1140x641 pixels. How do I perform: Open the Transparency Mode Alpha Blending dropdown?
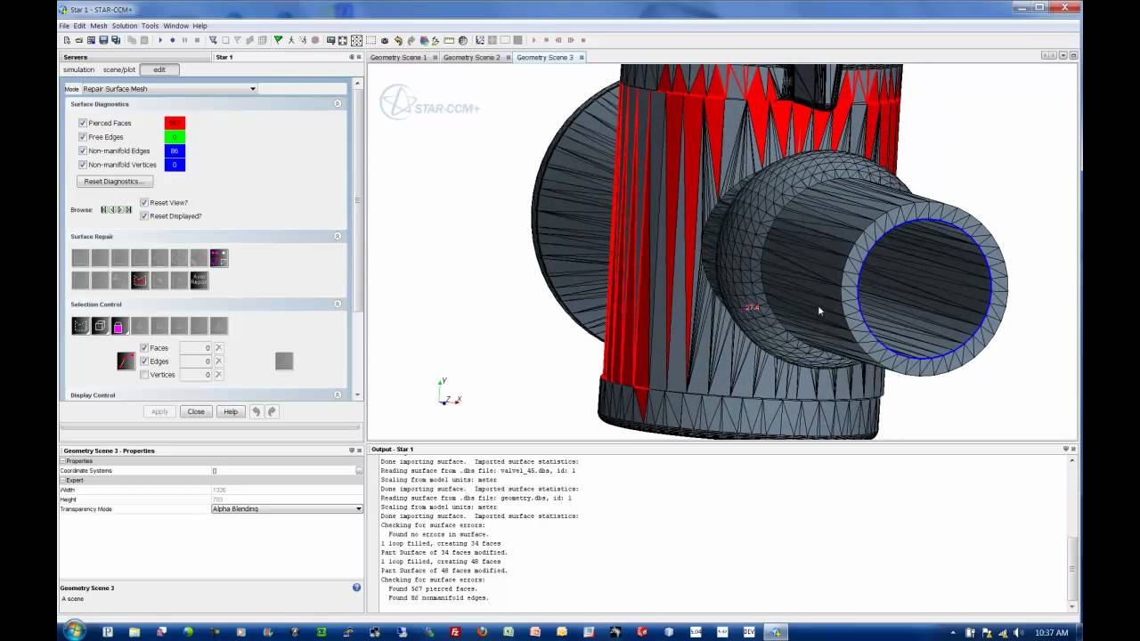[x=287, y=509]
